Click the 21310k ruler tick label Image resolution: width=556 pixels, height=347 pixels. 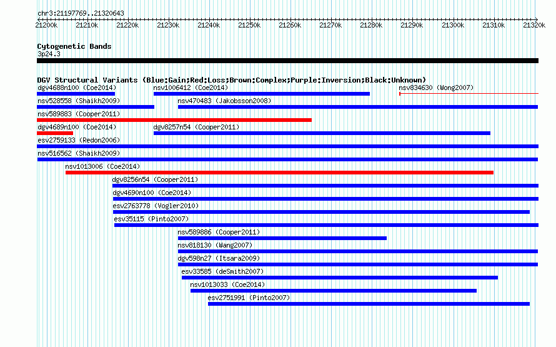(x=494, y=25)
